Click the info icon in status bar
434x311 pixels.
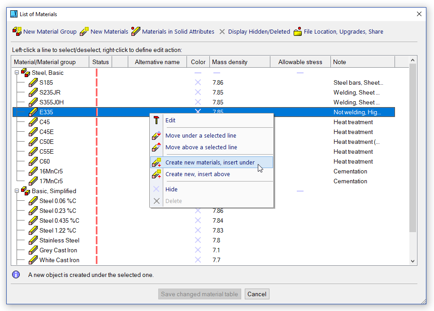click(16, 275)
